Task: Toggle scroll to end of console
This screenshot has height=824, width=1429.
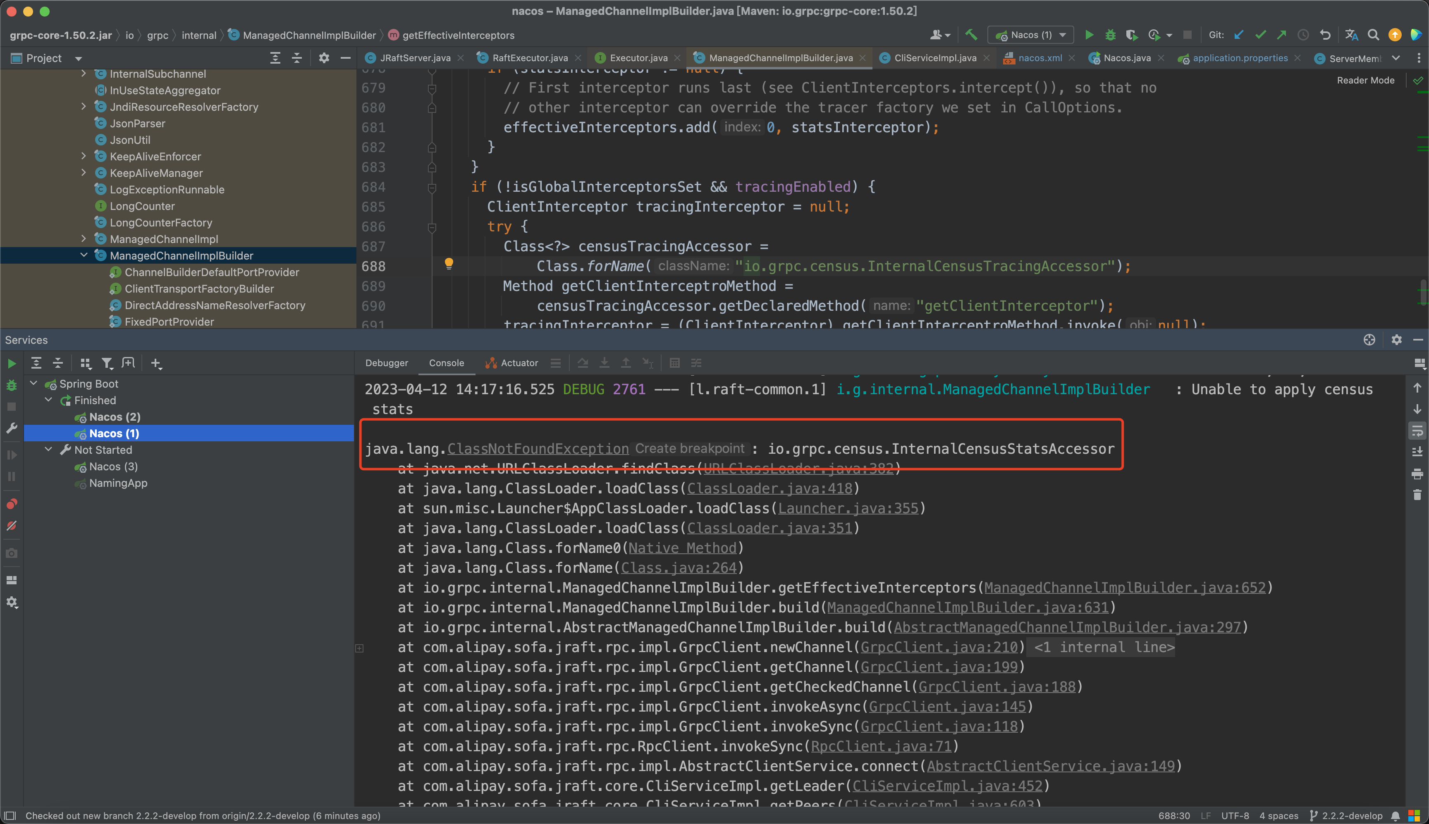Action: coord(1417,452)
